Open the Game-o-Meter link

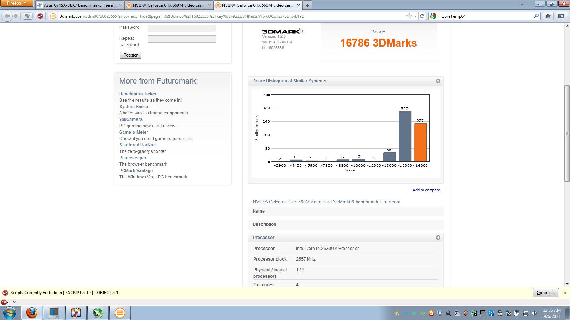coord(134,132)
